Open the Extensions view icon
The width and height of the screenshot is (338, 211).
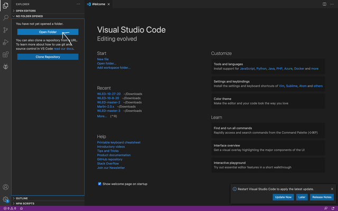pyautogui.click(x=6, y=54)
